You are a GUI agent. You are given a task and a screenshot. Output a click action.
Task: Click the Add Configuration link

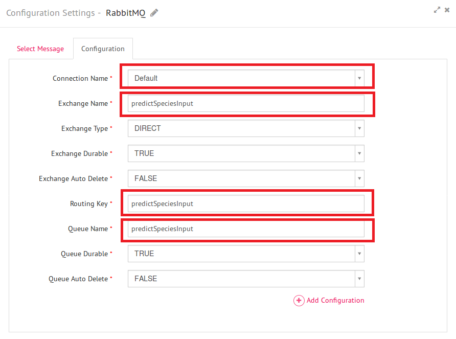[335, 300]
